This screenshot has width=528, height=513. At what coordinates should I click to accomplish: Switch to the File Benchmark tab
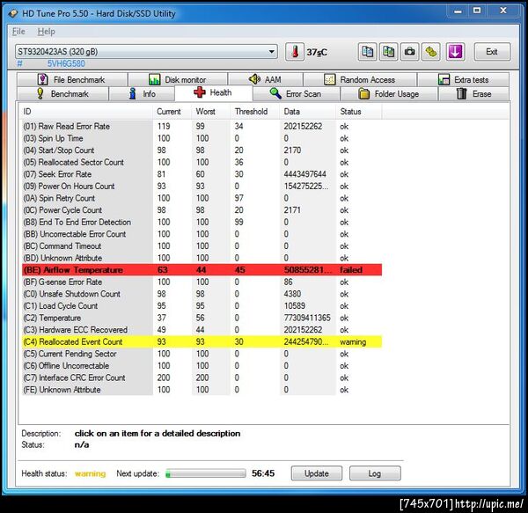tap(72, 80)
